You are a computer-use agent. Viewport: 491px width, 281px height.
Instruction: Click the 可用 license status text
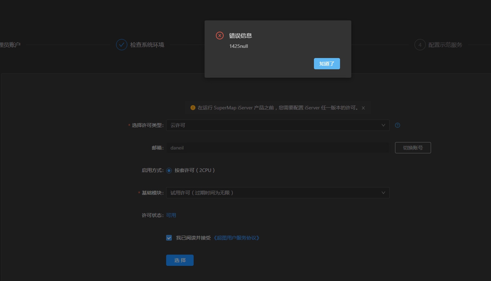pyautogui.click(x=171, y=215)
